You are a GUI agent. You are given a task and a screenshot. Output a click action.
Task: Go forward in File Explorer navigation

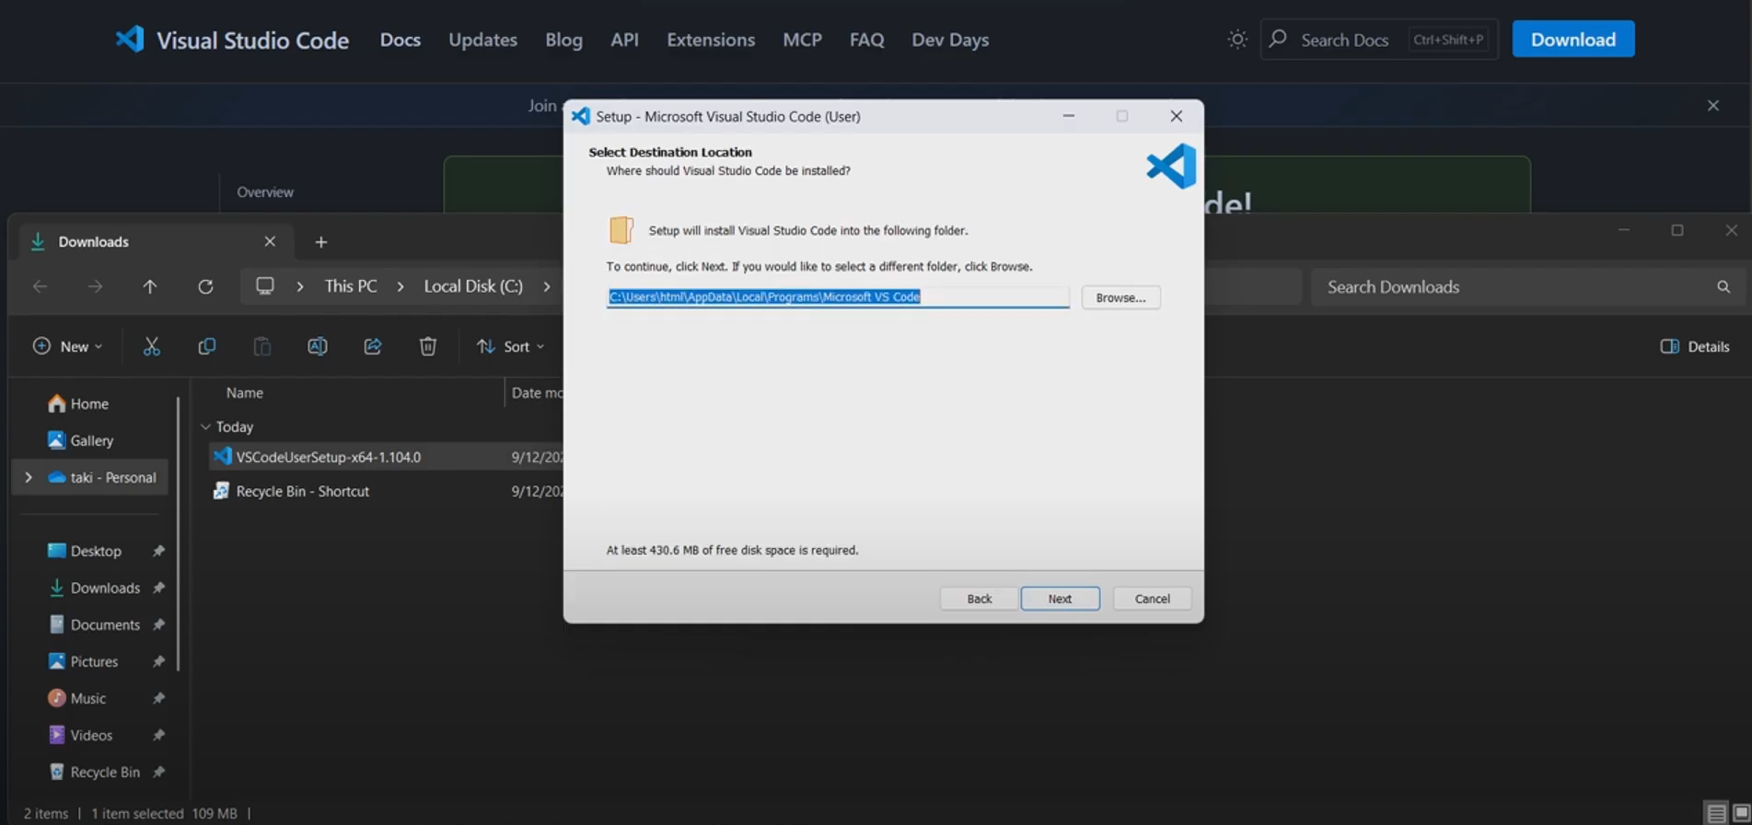[x=95, y=286]
